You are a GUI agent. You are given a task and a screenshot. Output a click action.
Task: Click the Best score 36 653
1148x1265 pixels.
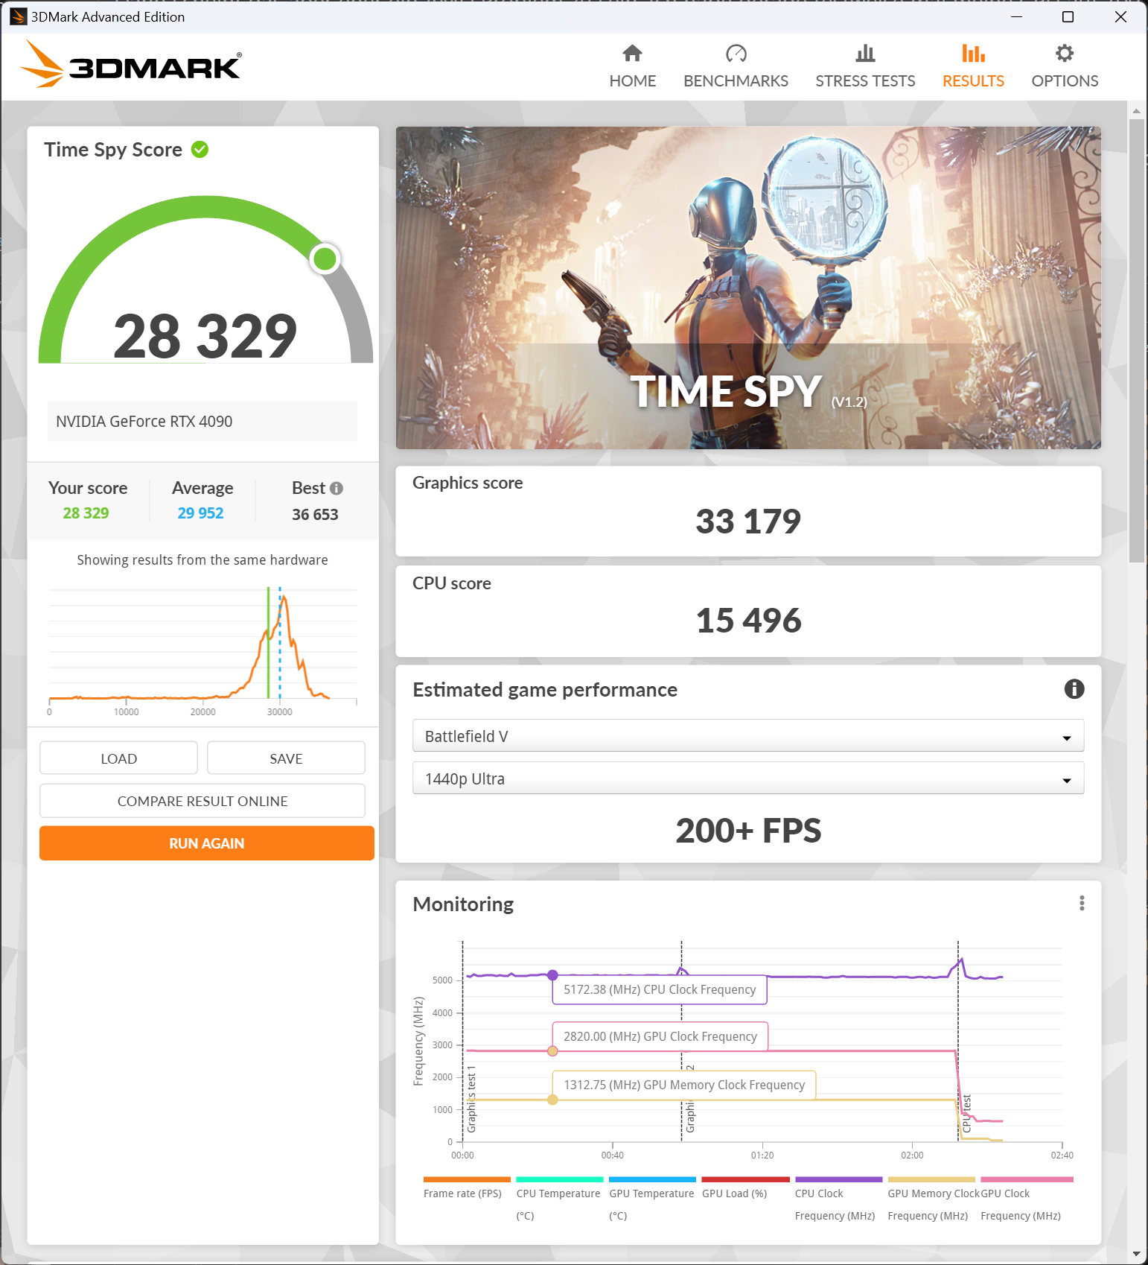315,514
